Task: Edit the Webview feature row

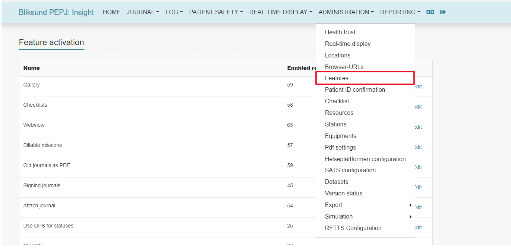Action: [x=418, y=127]
